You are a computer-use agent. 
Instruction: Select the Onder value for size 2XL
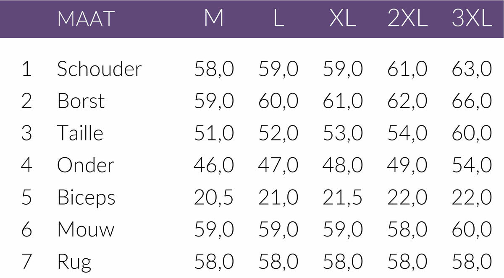407,165
